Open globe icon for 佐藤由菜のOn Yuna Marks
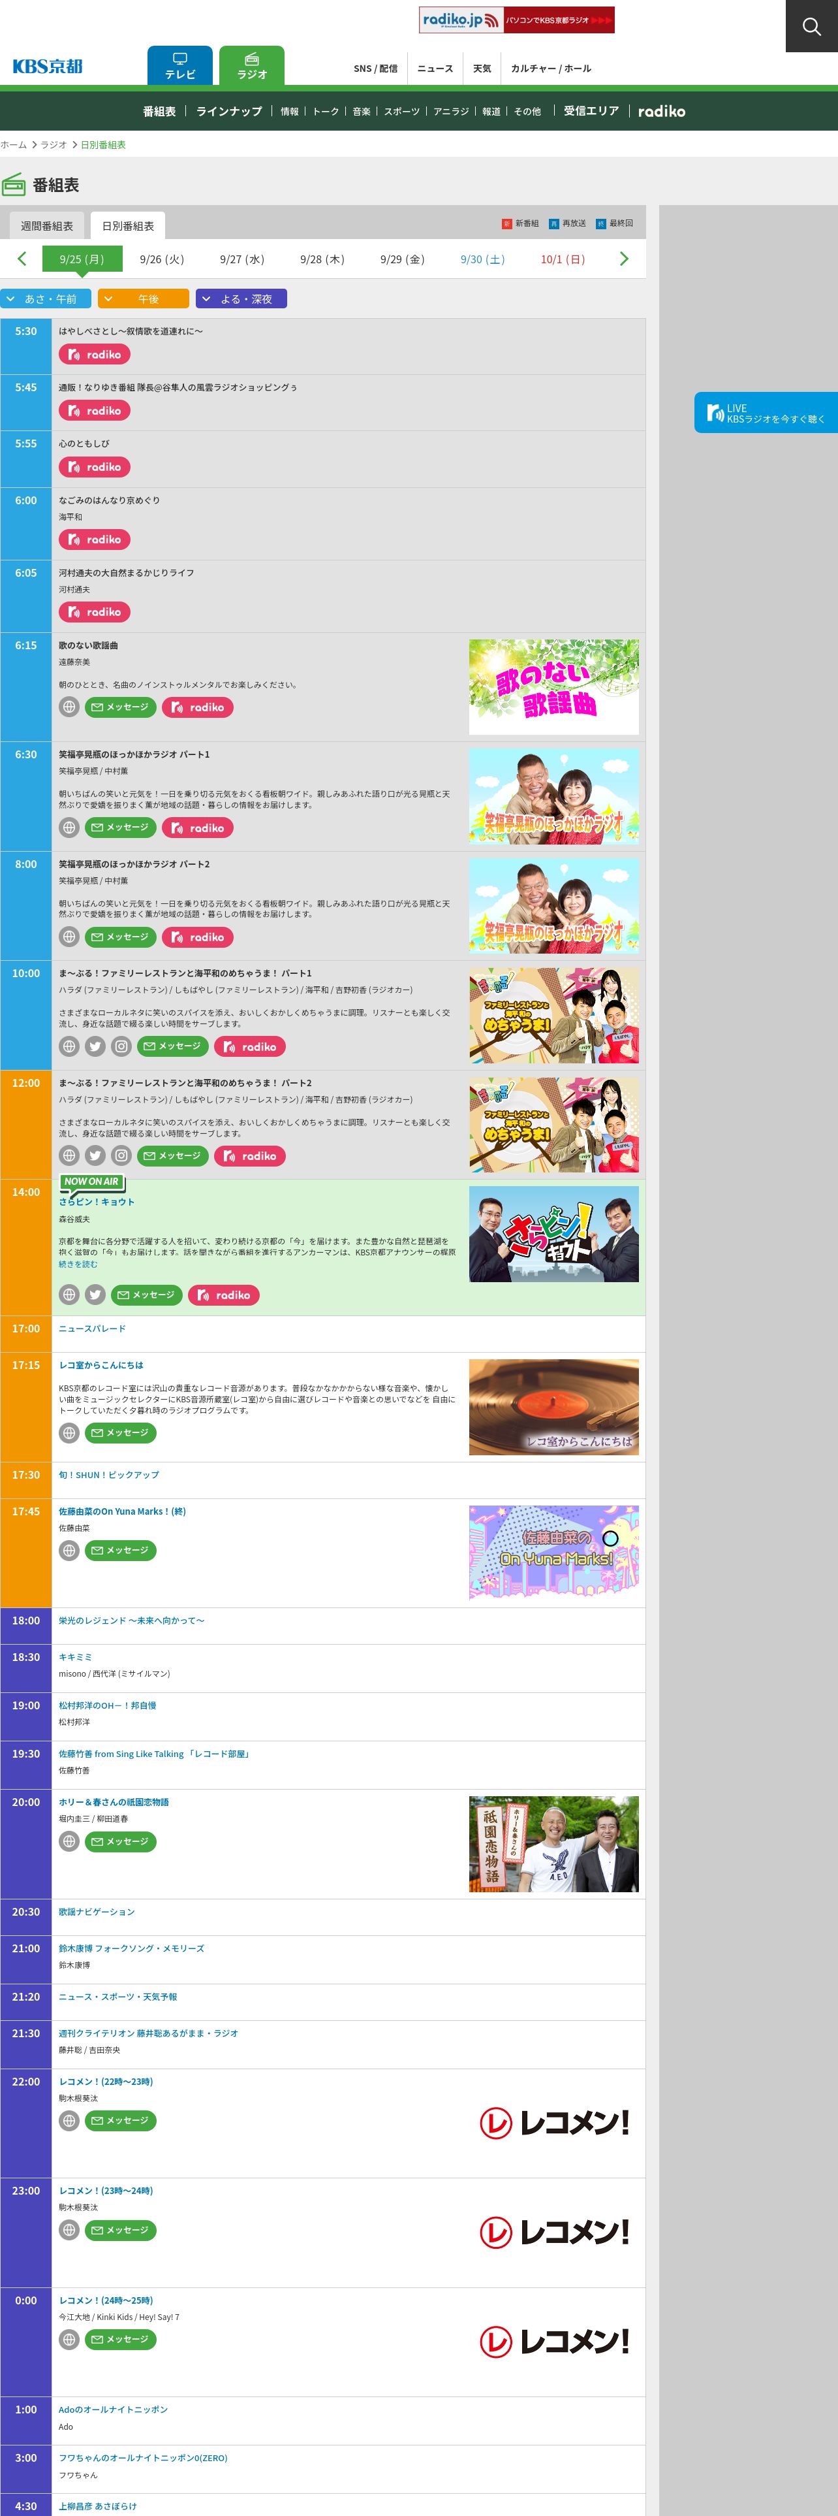The image size is (838, 2516). click(69, 1550)
